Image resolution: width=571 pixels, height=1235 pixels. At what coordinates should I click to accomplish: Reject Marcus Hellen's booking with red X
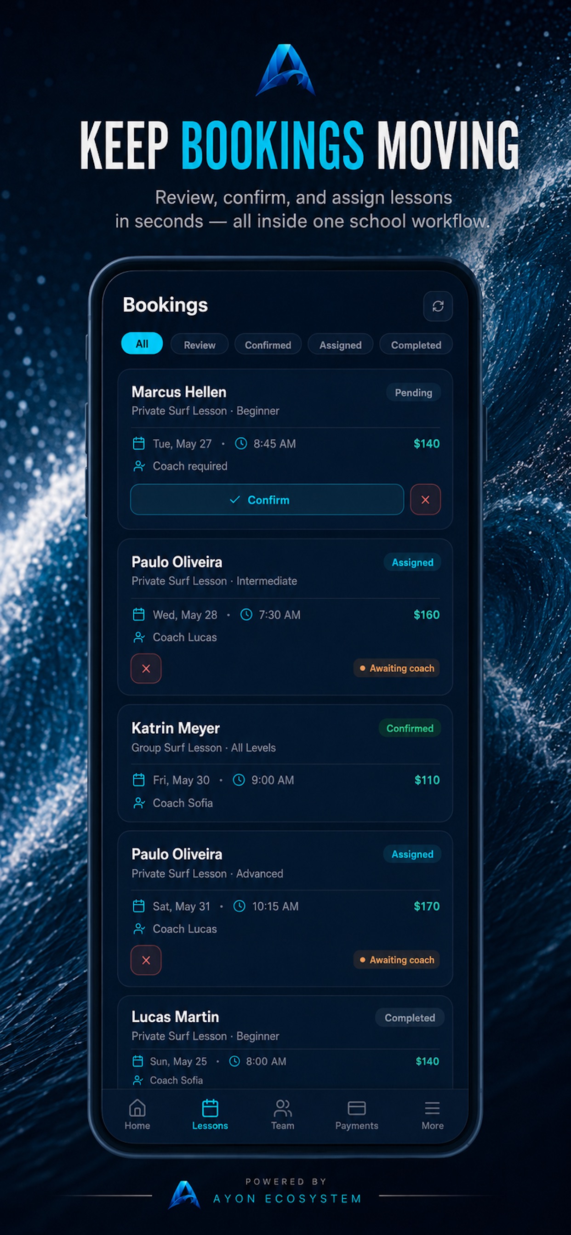(425, 499)
